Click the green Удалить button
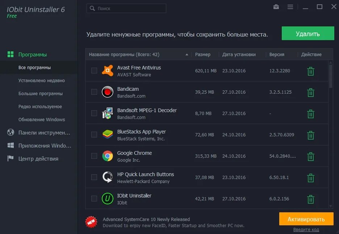 [308, 34]
